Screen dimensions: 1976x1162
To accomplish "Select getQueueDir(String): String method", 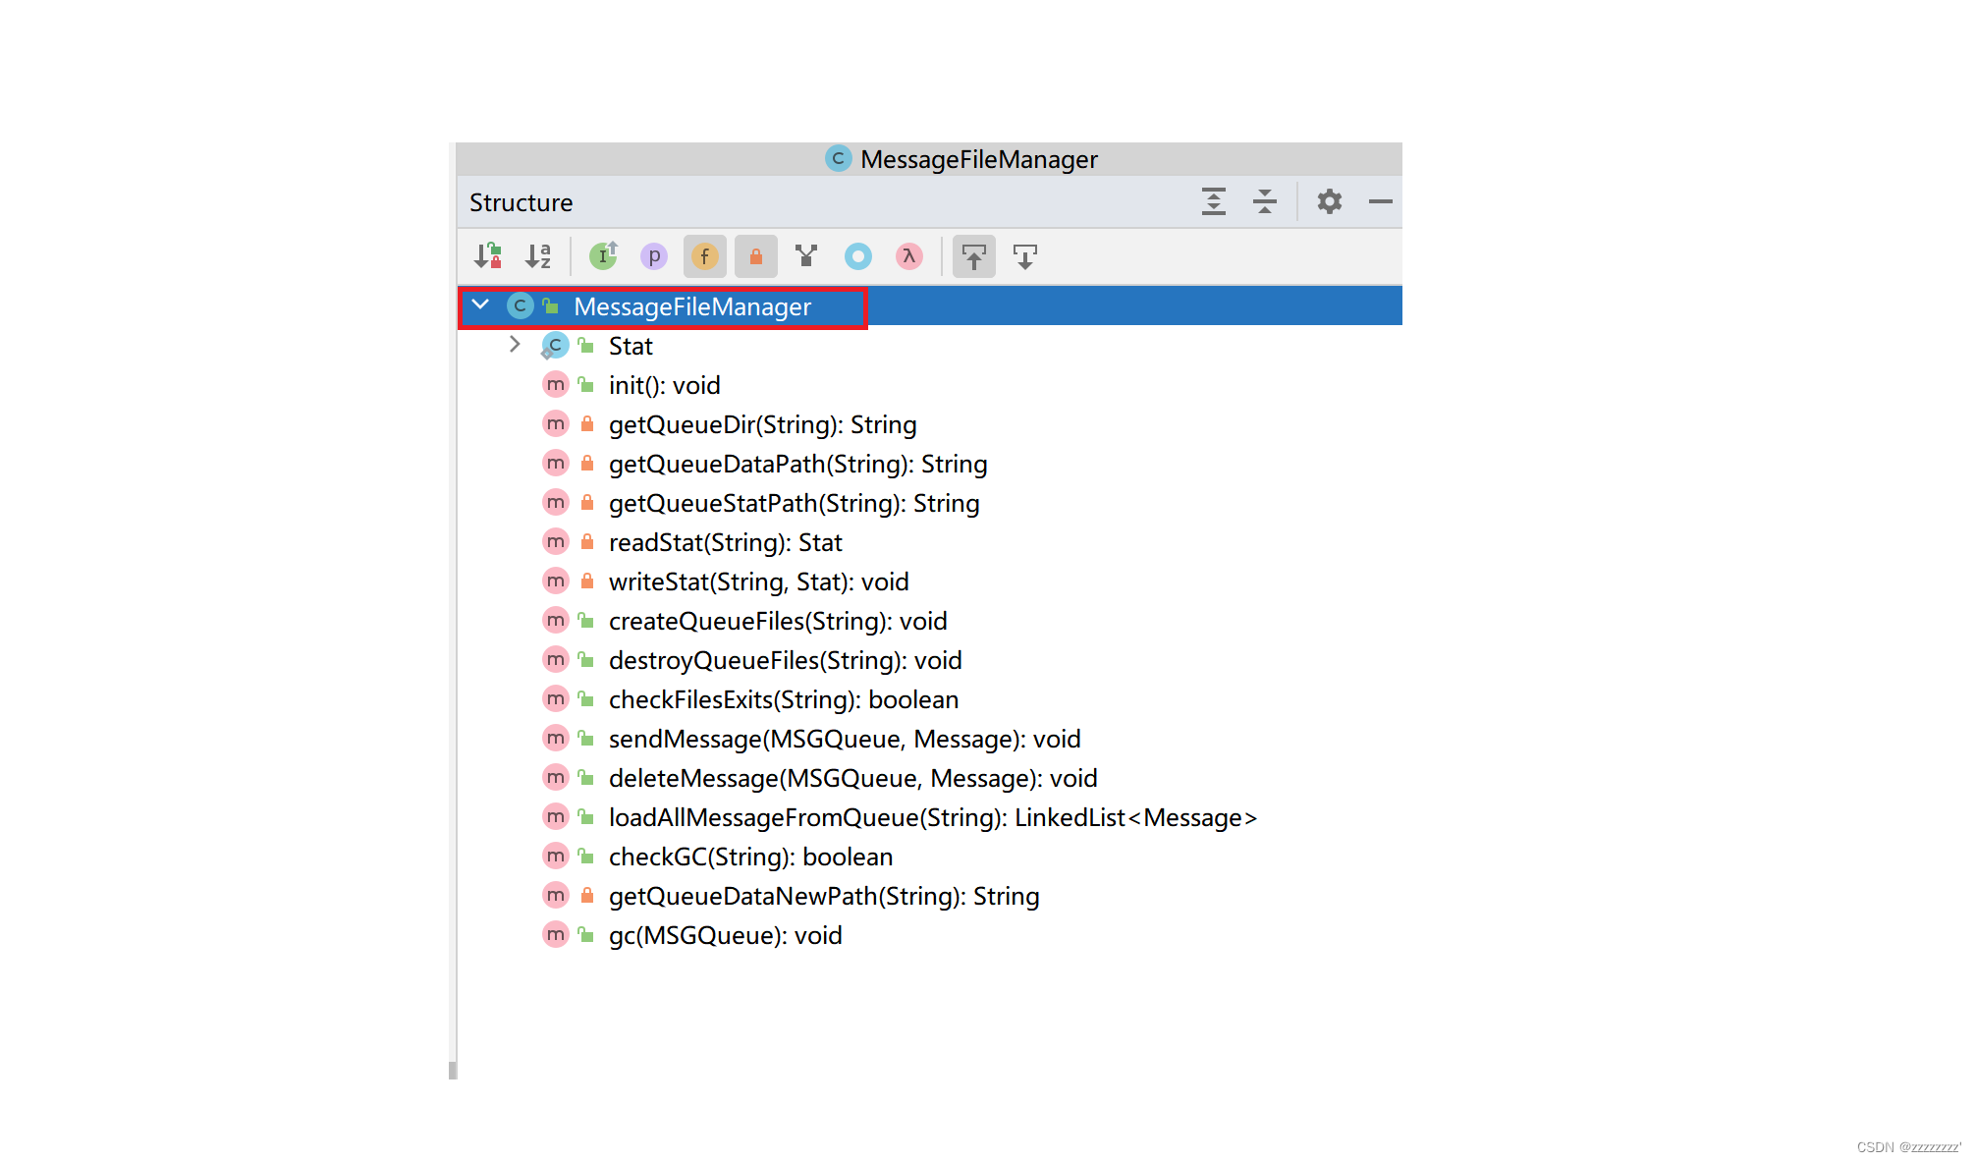I will 930,424.
